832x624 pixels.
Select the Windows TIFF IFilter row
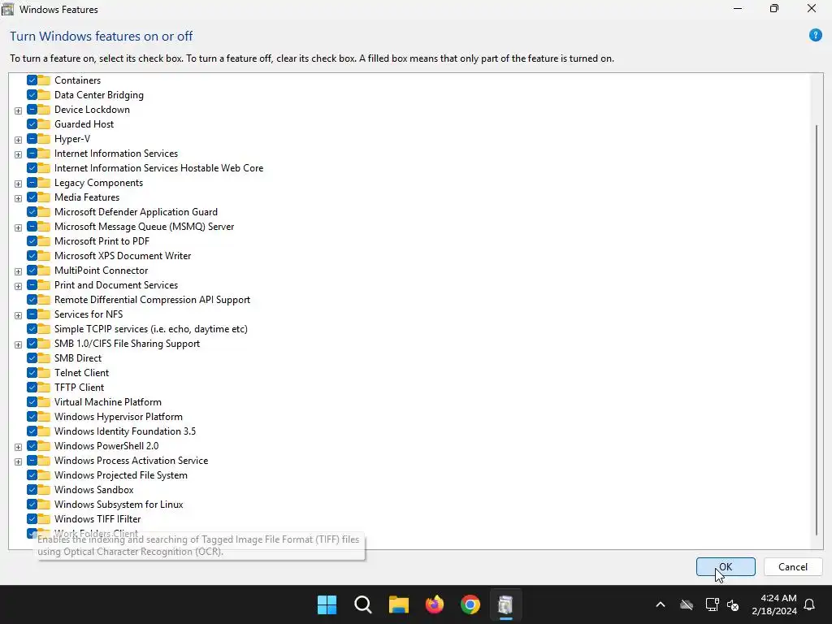pyautogui.click(x=97, y=519)
